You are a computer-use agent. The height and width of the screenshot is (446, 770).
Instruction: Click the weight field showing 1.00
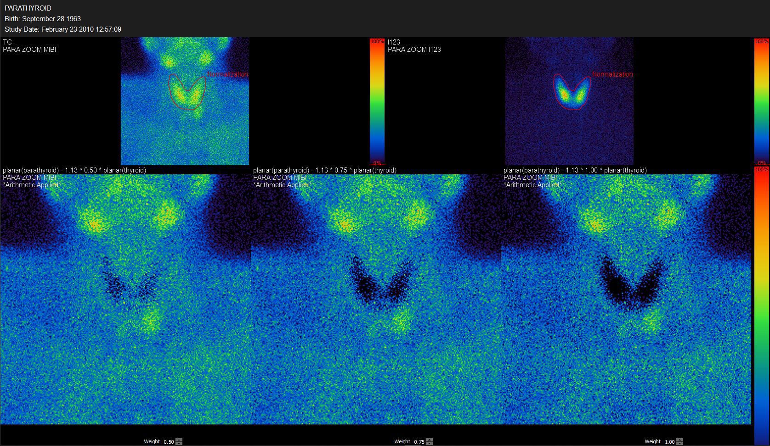[x=669, y=442]
